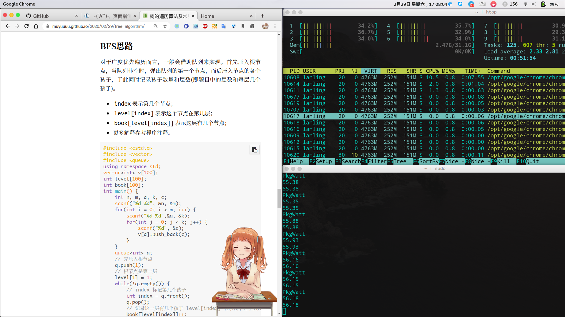Reload the tree-algorithm page
The image size is (565, 317).
click(x=26, y=26)
